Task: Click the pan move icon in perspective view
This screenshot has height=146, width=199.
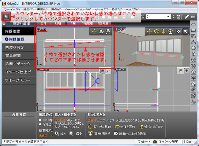Action: (x=149, y=31)
